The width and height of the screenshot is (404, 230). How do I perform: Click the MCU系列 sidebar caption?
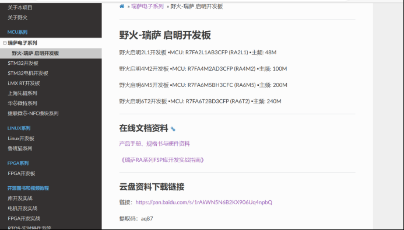click(17, 32)
